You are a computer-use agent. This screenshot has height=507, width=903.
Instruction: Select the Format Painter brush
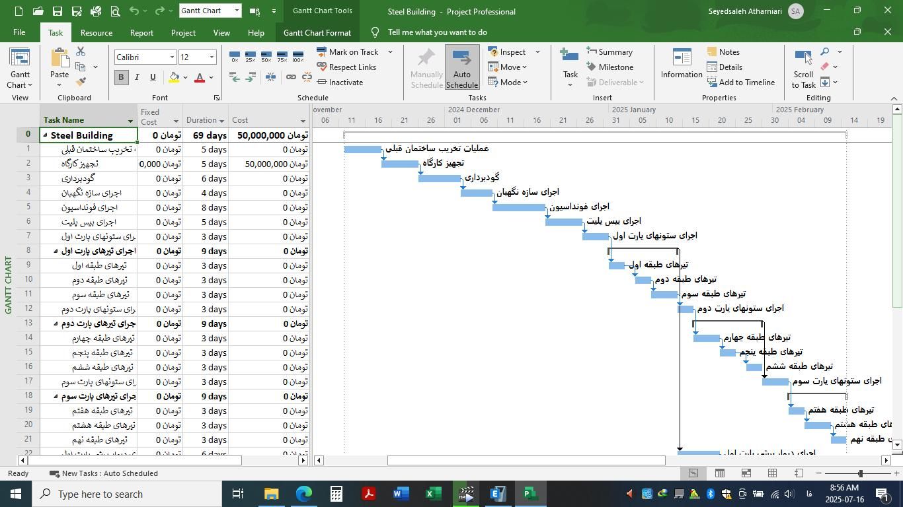click(81, 82)
